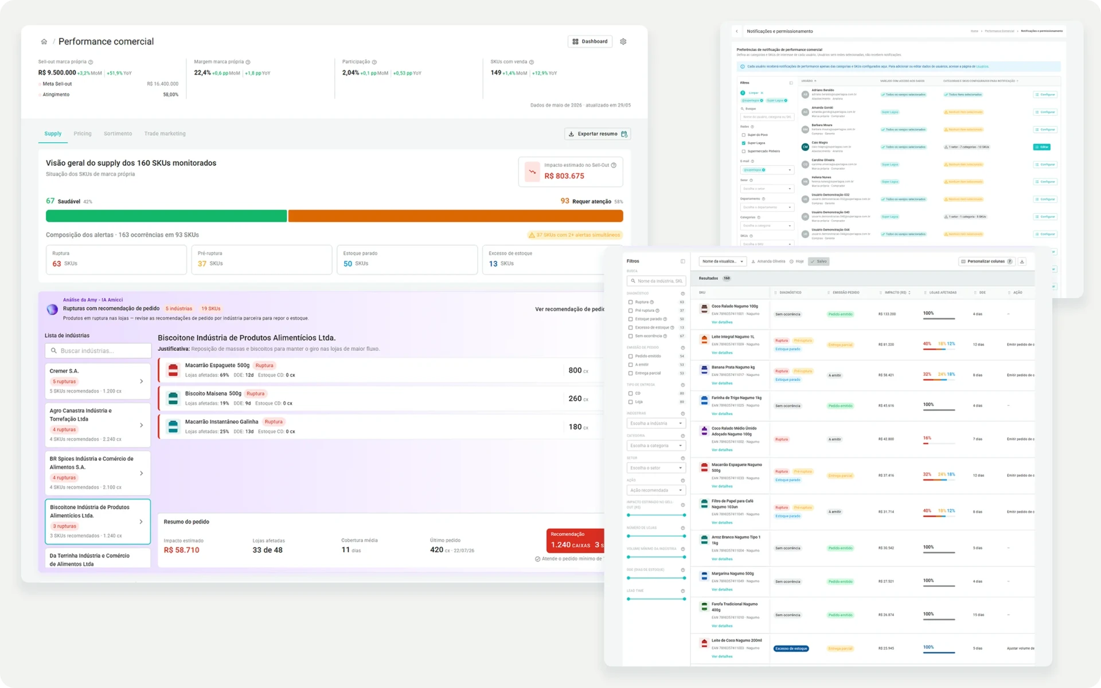Collapse Filtros panel in notifications window
The height and width of the screenshot is (688, 1101).
(791, 83)
